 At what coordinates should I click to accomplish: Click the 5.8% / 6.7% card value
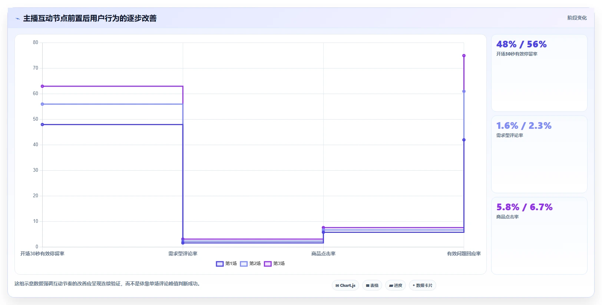525,207
